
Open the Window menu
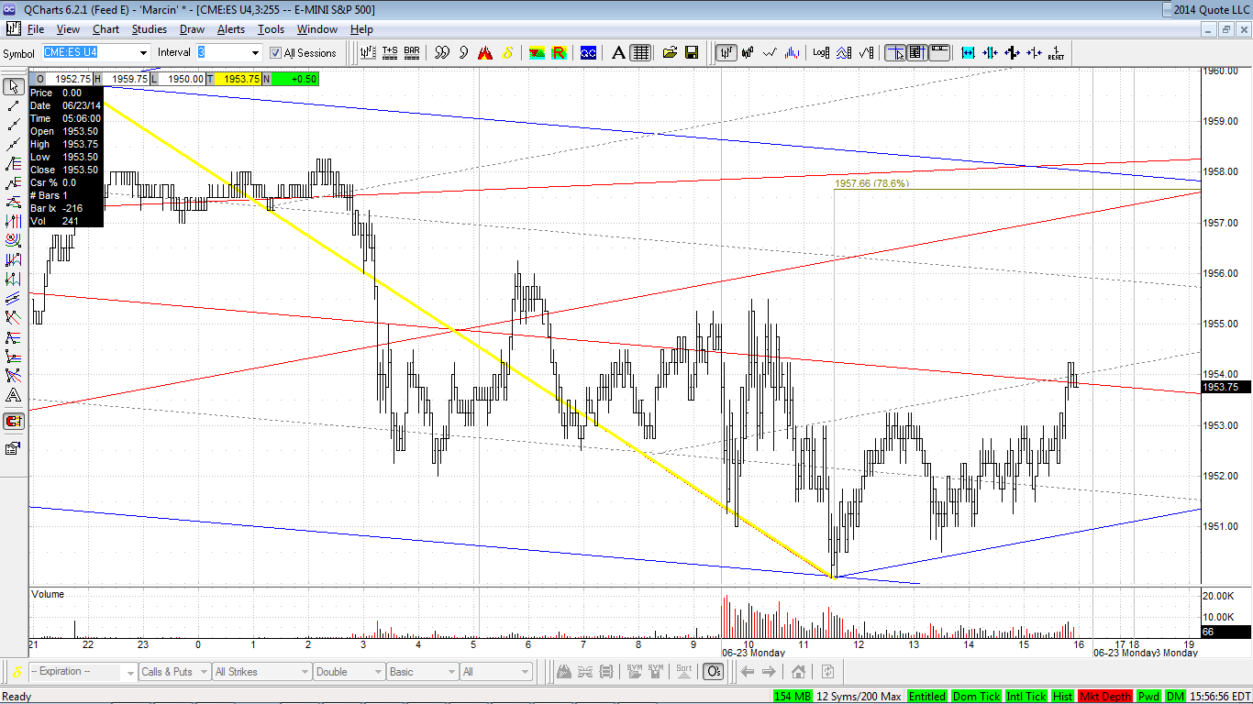pos(317,29)
